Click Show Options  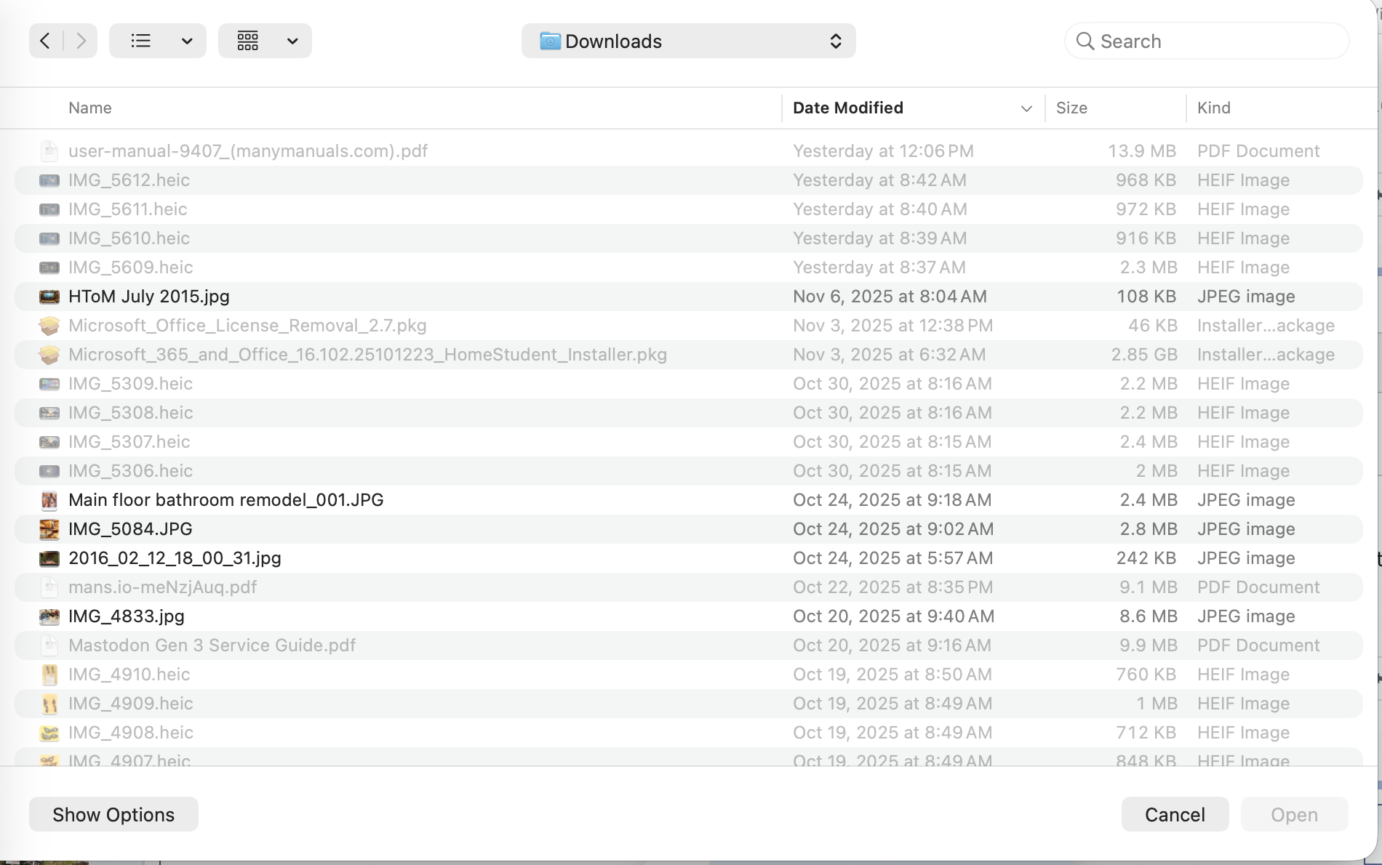pyautogui.click(x=113, y=814)
